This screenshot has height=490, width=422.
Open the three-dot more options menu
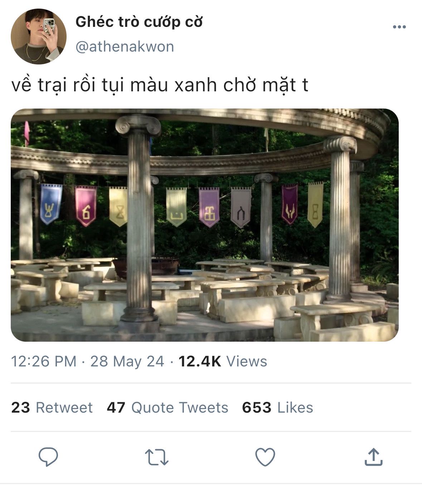click(399, 27)
